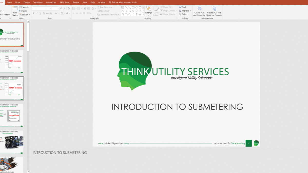This screenshot has height=173, width=308.
Task: Toggle numbered list formatting
Action: (79, 8)
